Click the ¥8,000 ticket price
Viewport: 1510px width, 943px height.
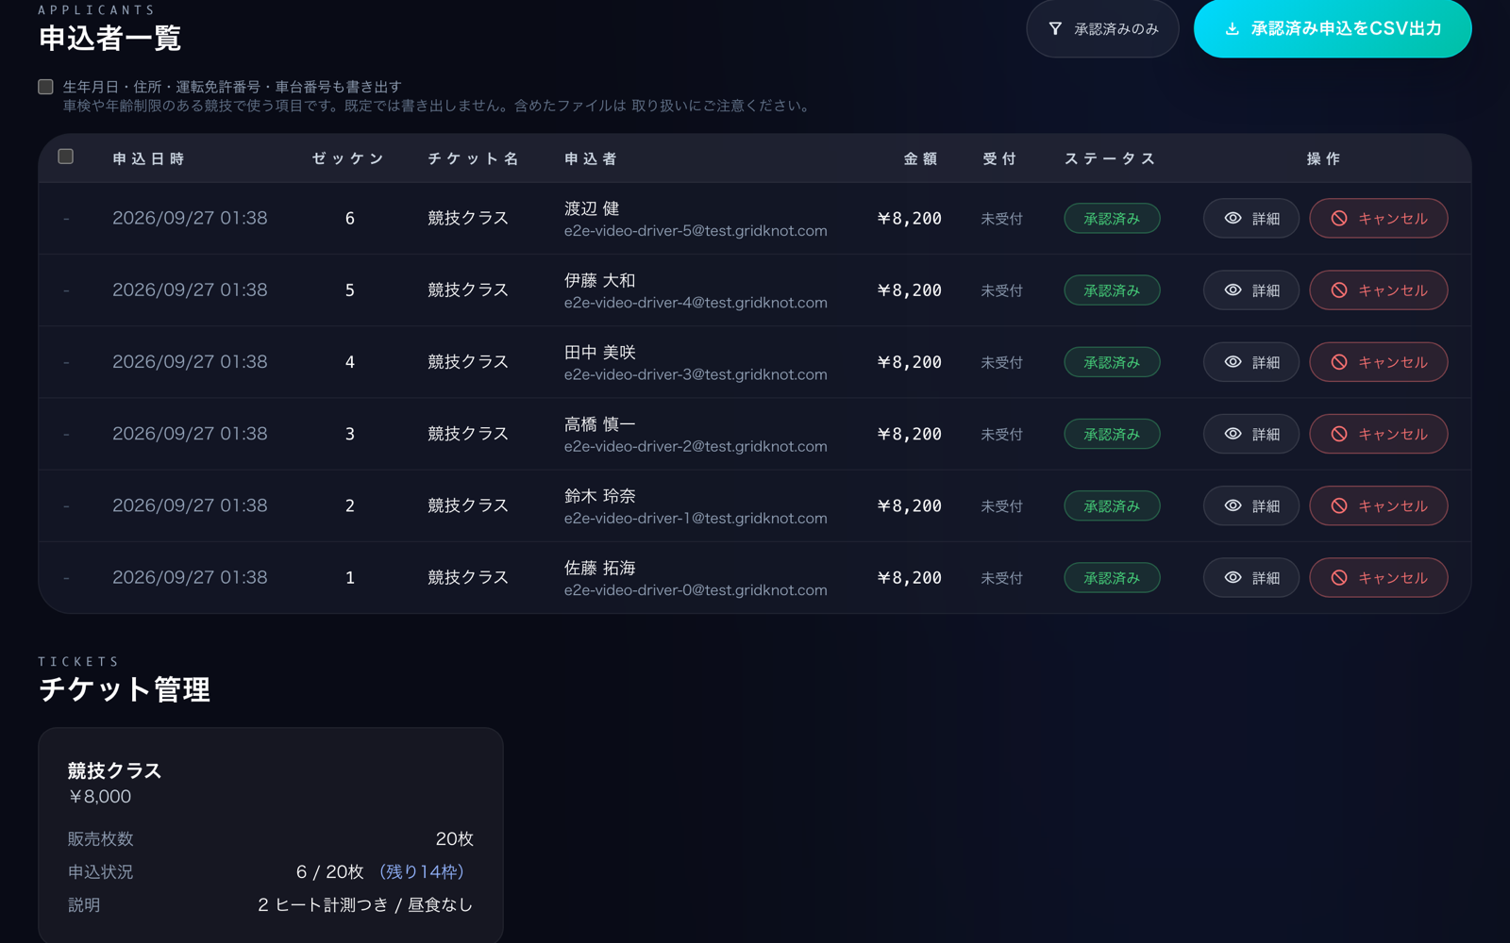(x=100, y=797)
